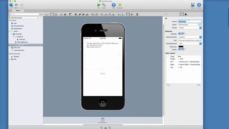
Task: Expand the iOS build settings node
Action: (x=10, y=59)
